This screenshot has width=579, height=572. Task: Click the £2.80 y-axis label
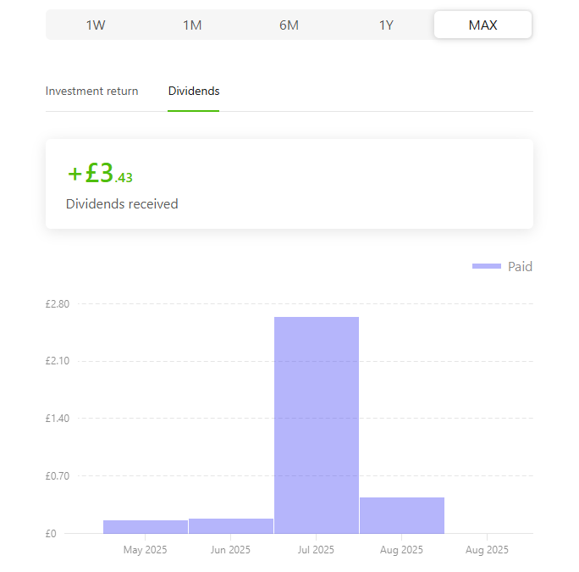tap(58, 304)
